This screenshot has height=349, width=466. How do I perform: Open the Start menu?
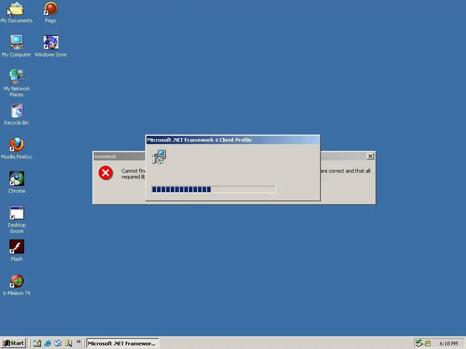(x=13, y=344)
